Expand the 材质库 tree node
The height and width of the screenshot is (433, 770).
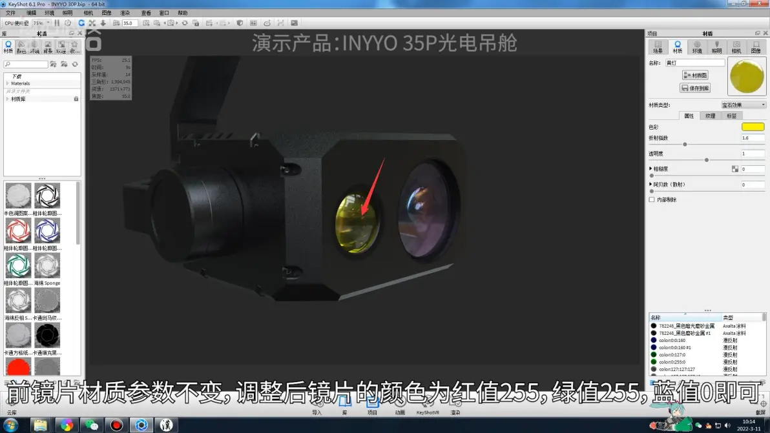[7, 99]
